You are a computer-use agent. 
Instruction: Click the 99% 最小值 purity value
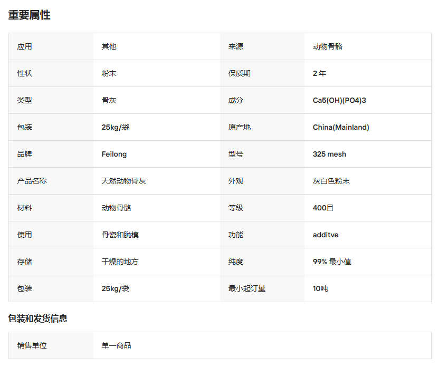coord(332,262)
